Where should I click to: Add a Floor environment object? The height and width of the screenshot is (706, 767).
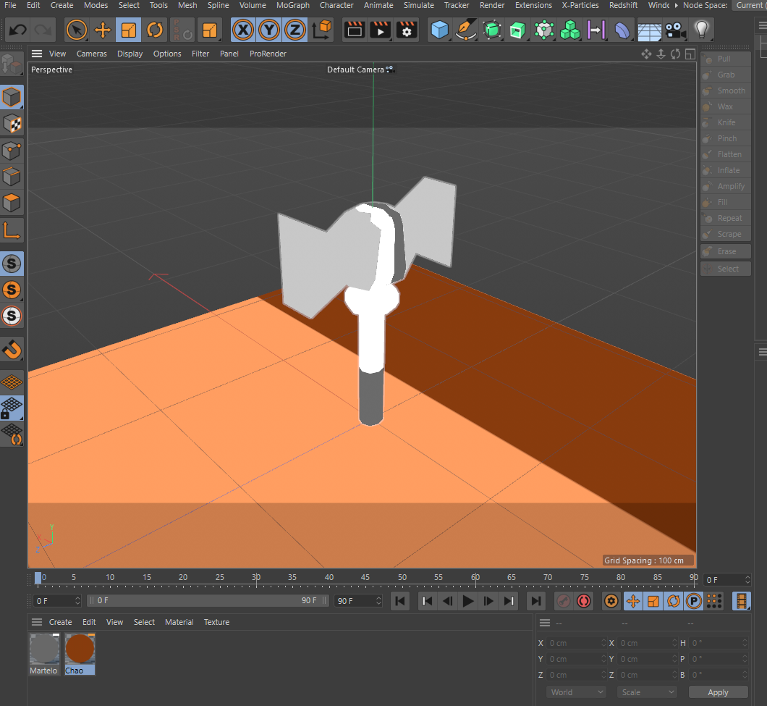point(649,31)
